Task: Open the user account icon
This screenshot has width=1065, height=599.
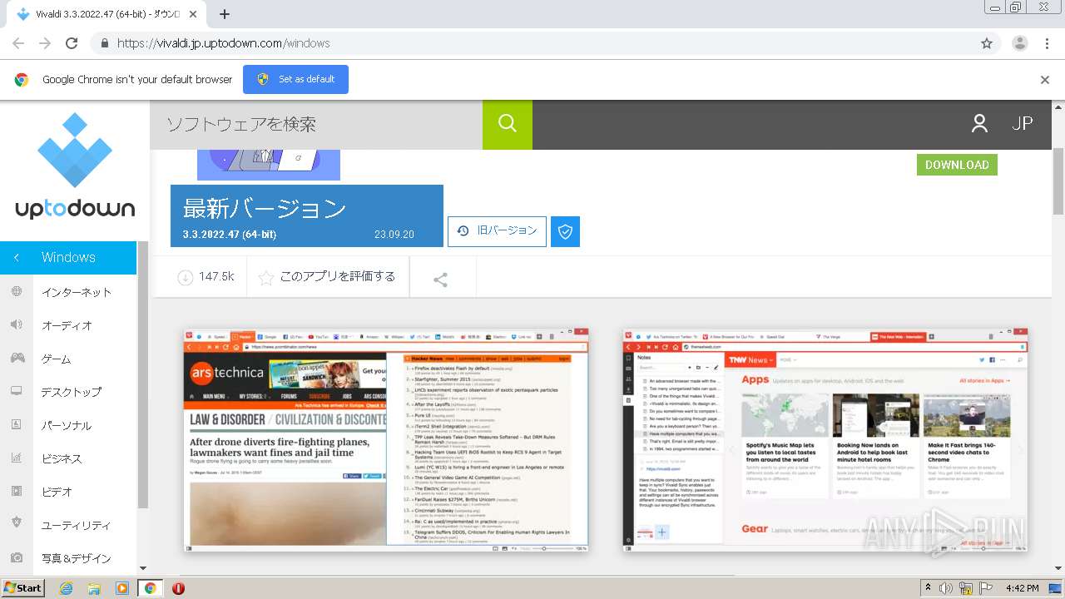Action: pos(979,124)
